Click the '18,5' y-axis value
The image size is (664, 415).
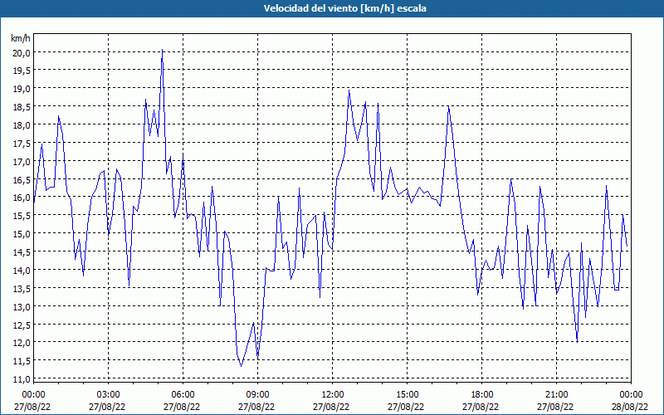point(22,107)
